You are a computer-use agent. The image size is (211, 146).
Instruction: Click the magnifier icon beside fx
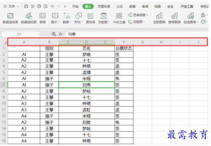[x=54, y=34]
